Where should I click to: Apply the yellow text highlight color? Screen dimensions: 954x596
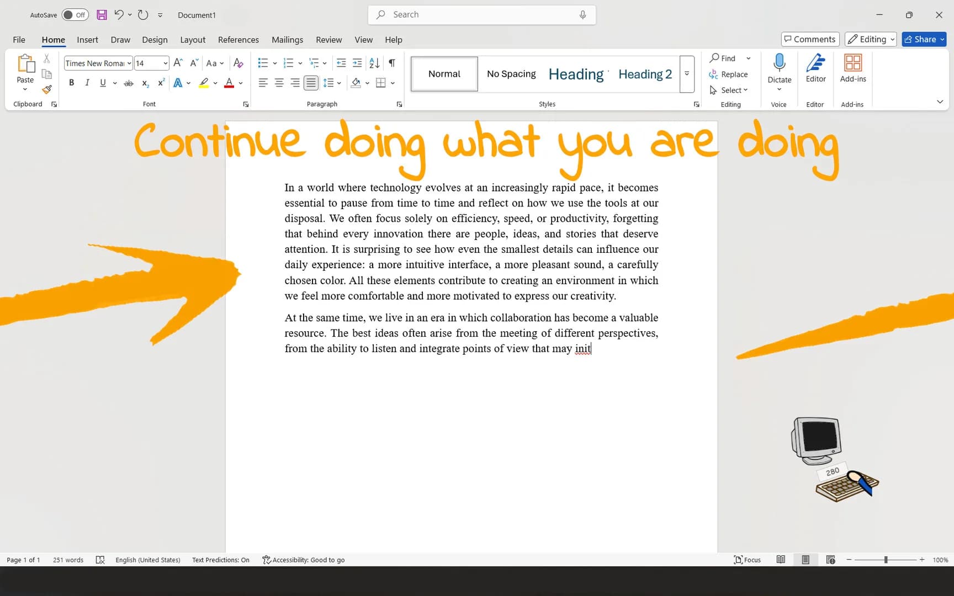click(x=204, y=83)
